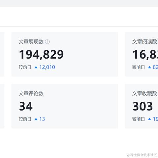Click 较前日 in the 文章阅读数 card

pos(139,67)
